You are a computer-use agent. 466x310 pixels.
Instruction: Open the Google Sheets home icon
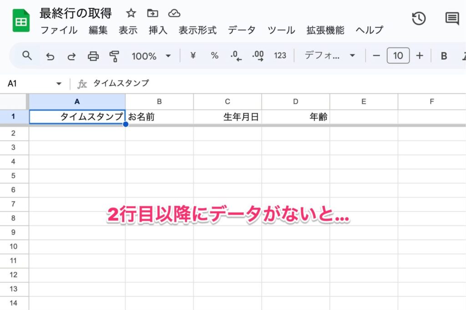[21, 20]
